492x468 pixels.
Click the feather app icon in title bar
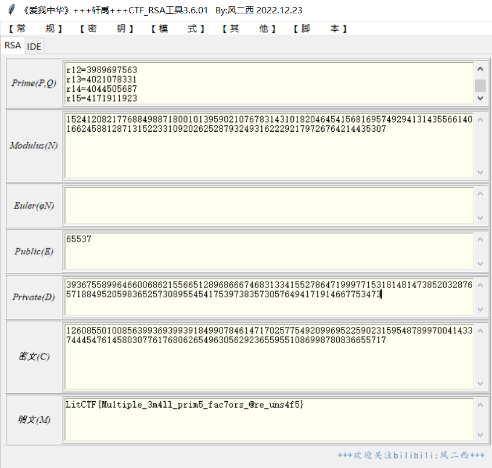pyautogui.click(x=12, y=10)
